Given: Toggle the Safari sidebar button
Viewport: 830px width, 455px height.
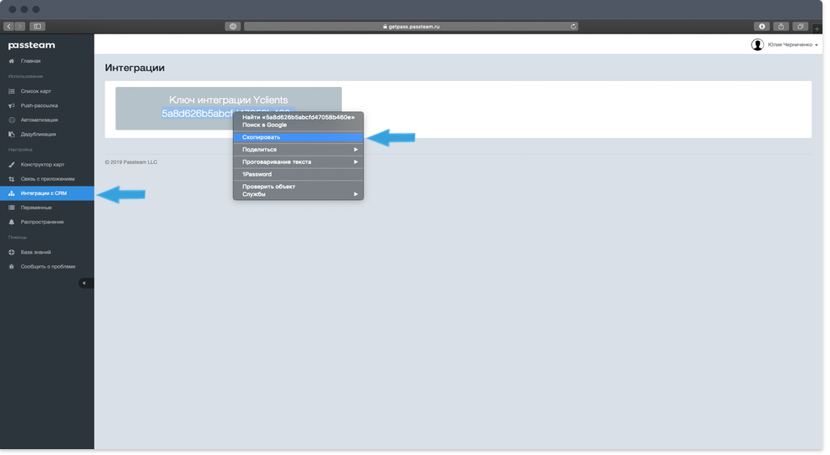Looking at the screenshot, I should click(37, 26).
